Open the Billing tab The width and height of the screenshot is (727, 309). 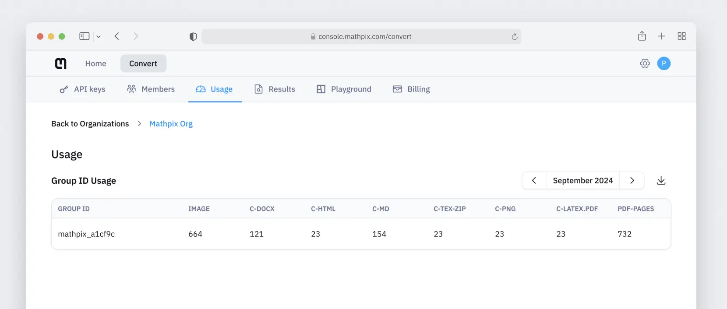(411, 89)
